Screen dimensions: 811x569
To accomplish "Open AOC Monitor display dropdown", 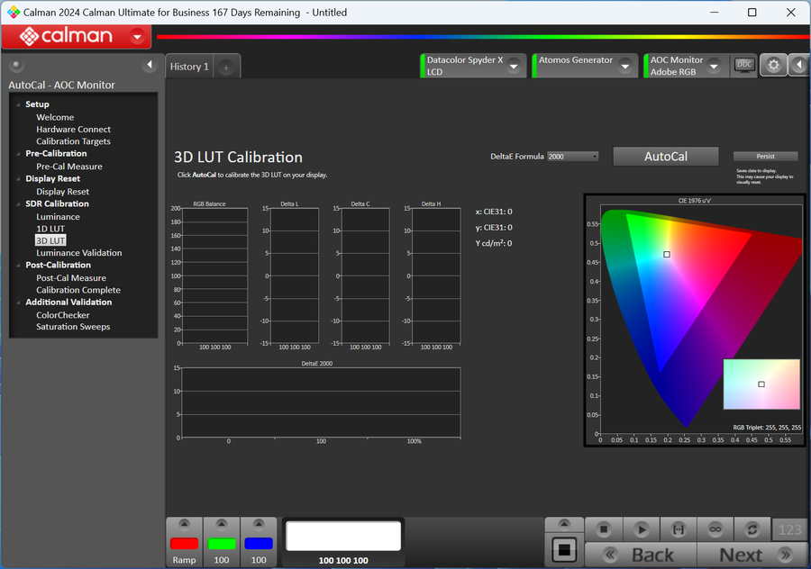I will 715,66.
